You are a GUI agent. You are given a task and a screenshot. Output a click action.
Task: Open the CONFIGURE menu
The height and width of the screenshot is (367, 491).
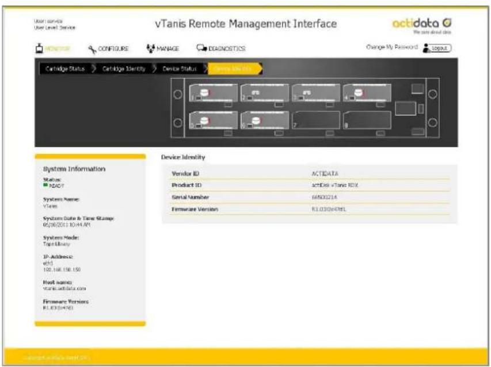pyautogui.click(x=113, y=48)
